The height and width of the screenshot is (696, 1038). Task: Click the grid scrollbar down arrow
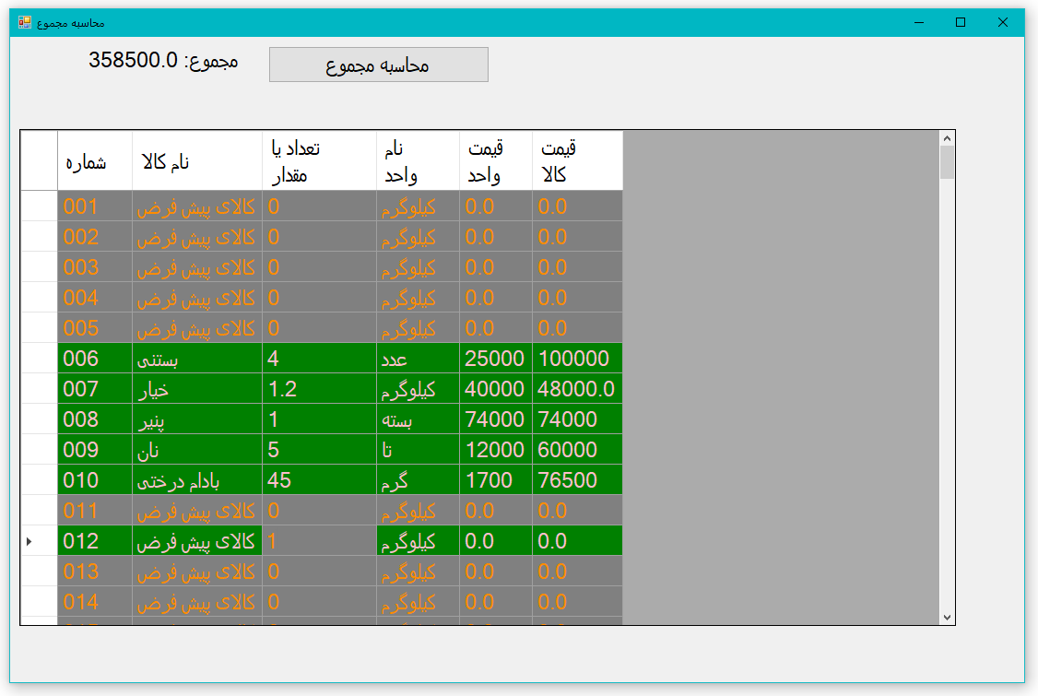tap(947, 617)
